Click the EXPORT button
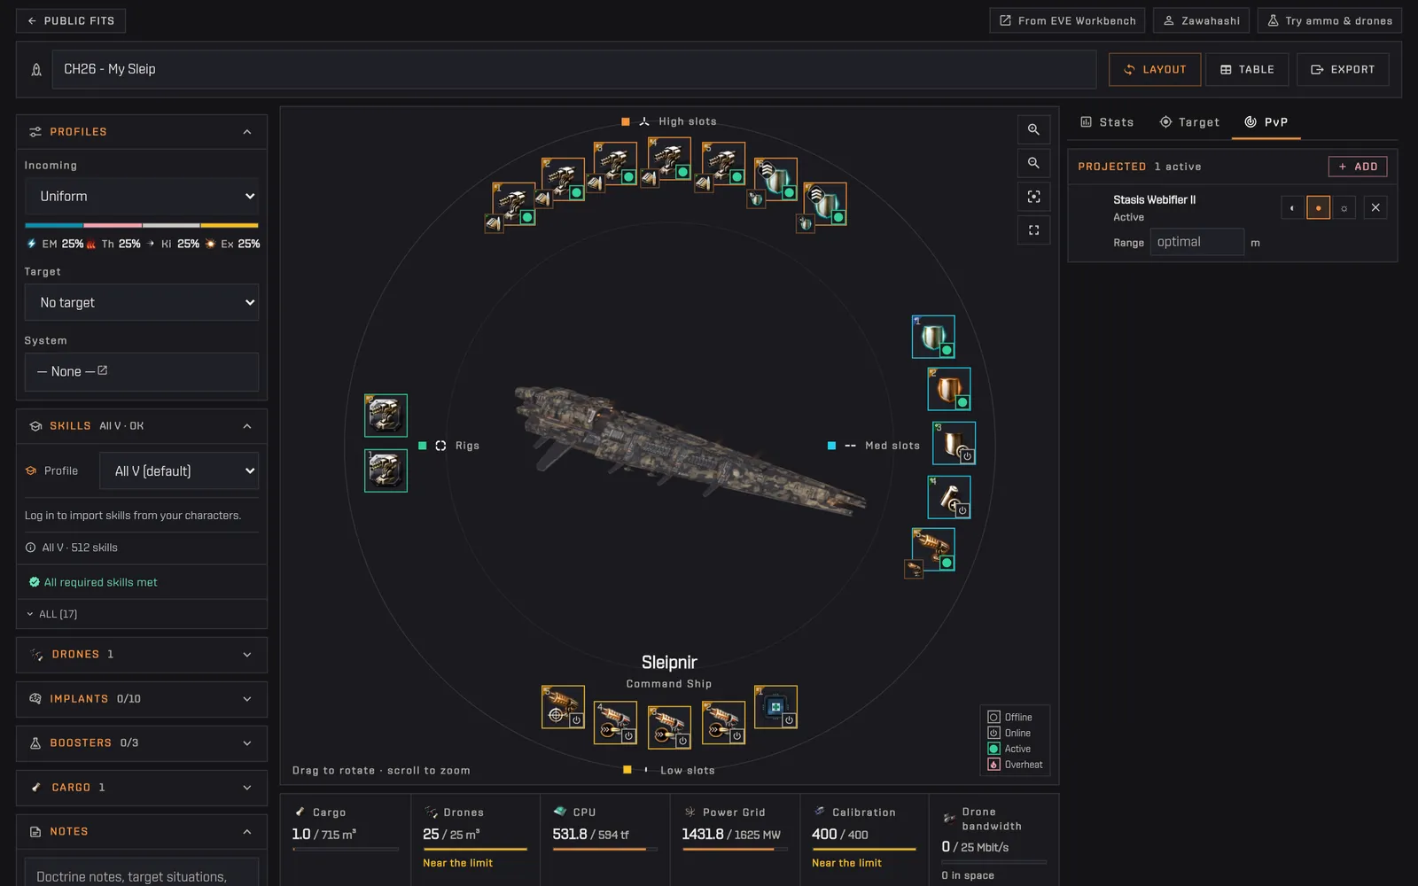Image resolution: width=1418 pixels, height=886 pixels. (x=1343, y=69)
